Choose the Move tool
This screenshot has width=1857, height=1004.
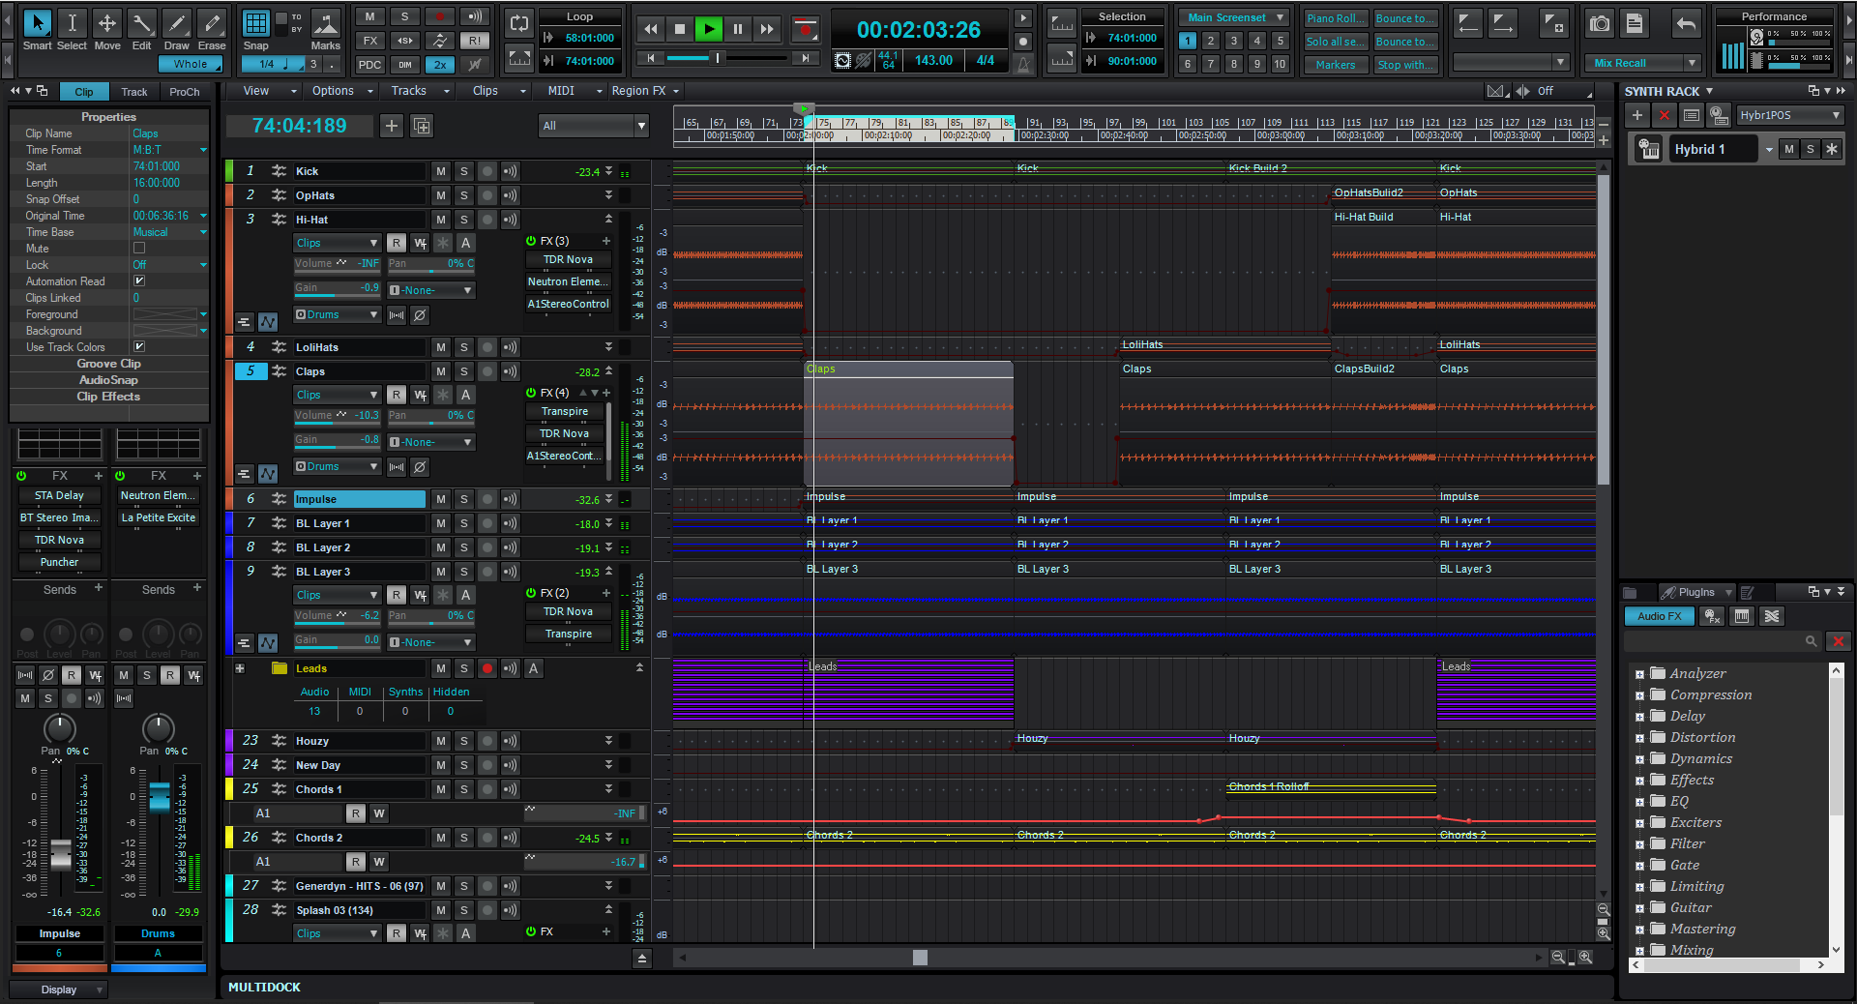107,24
